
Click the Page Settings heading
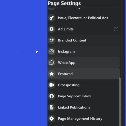[x=64, y=3]
